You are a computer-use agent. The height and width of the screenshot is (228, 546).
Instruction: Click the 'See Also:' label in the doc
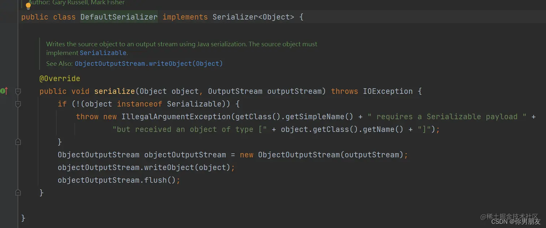[59, 64]
